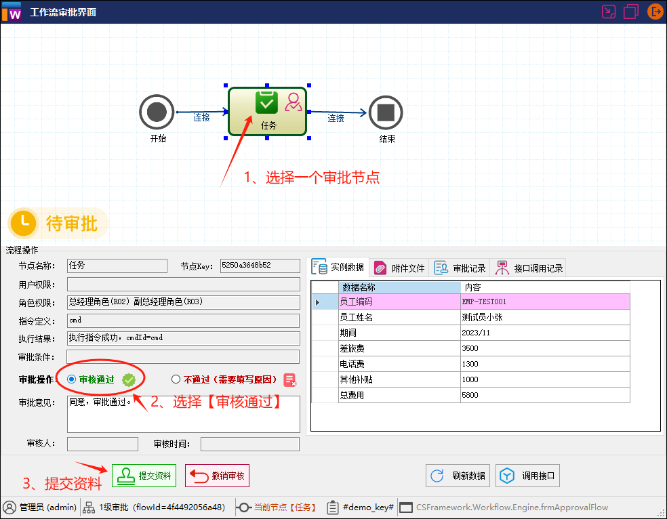The width and height of the screenshot is (667, 519).
Task: Click the admin user icon in status bar
Action: tap(9, 507)
